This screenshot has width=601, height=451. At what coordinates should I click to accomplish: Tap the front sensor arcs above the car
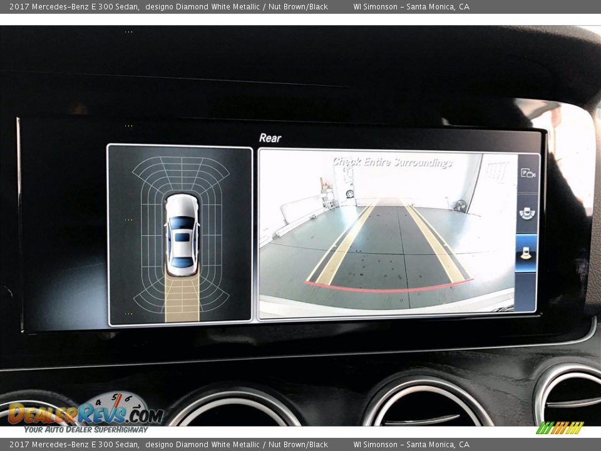click(181, 174)
